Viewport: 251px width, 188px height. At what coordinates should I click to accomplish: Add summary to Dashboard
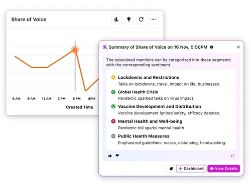pyautogui.click(x=191, y=168)
